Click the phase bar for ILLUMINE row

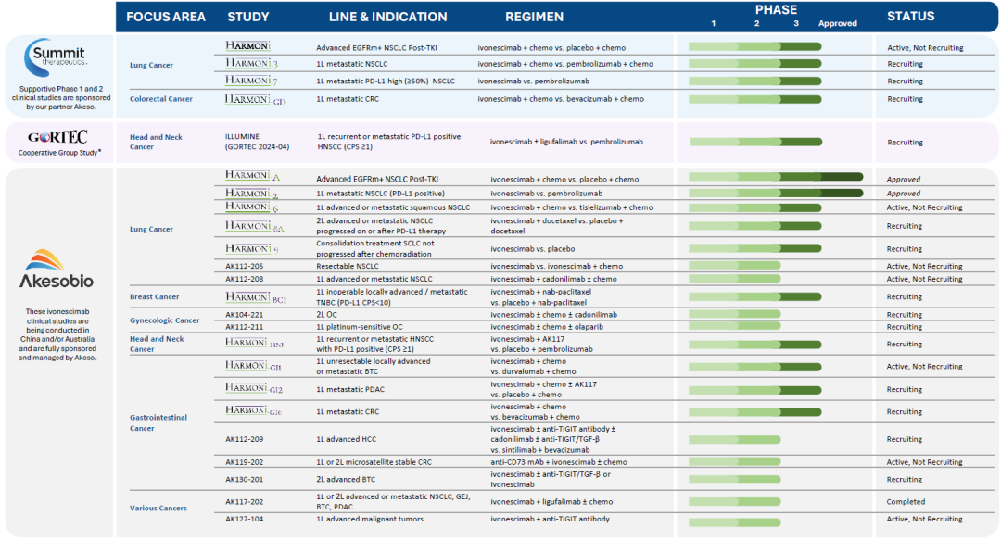click(x=755, y=142)
